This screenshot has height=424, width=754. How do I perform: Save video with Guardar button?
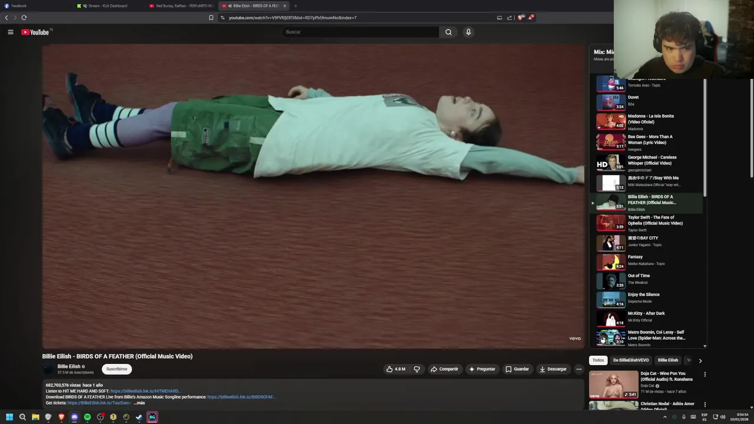point(517,369)
